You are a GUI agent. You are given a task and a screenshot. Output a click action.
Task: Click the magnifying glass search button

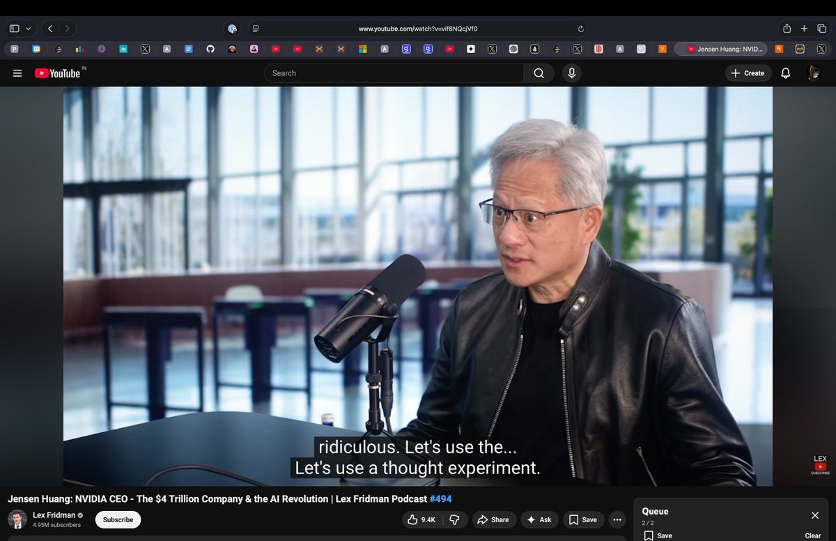pos(539,73)
